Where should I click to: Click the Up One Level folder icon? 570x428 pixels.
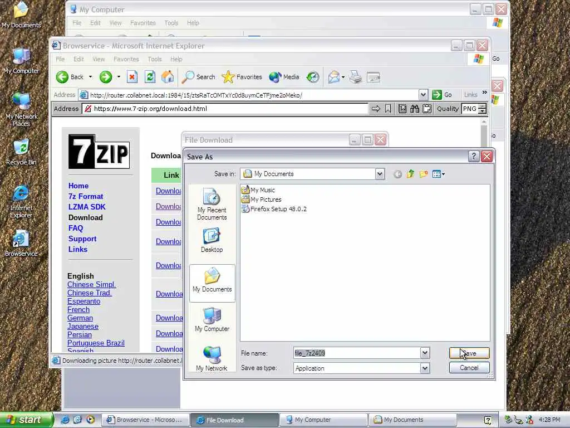pos(410,174)
